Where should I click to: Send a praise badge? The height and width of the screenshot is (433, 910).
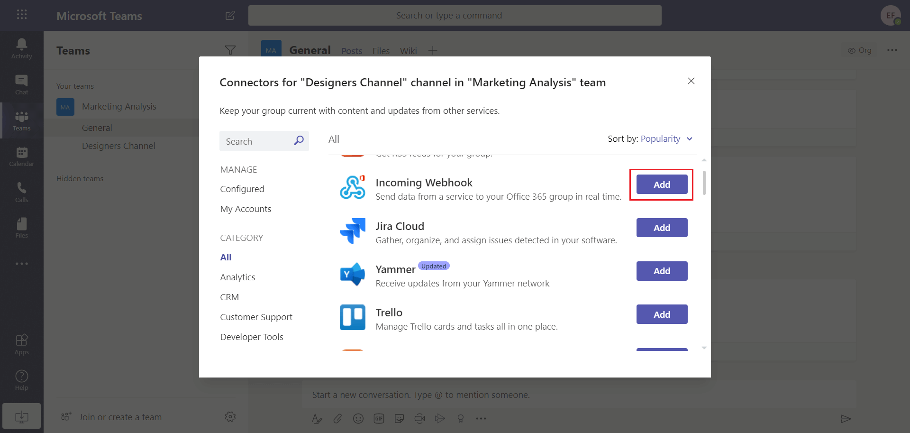click(461, 418)
